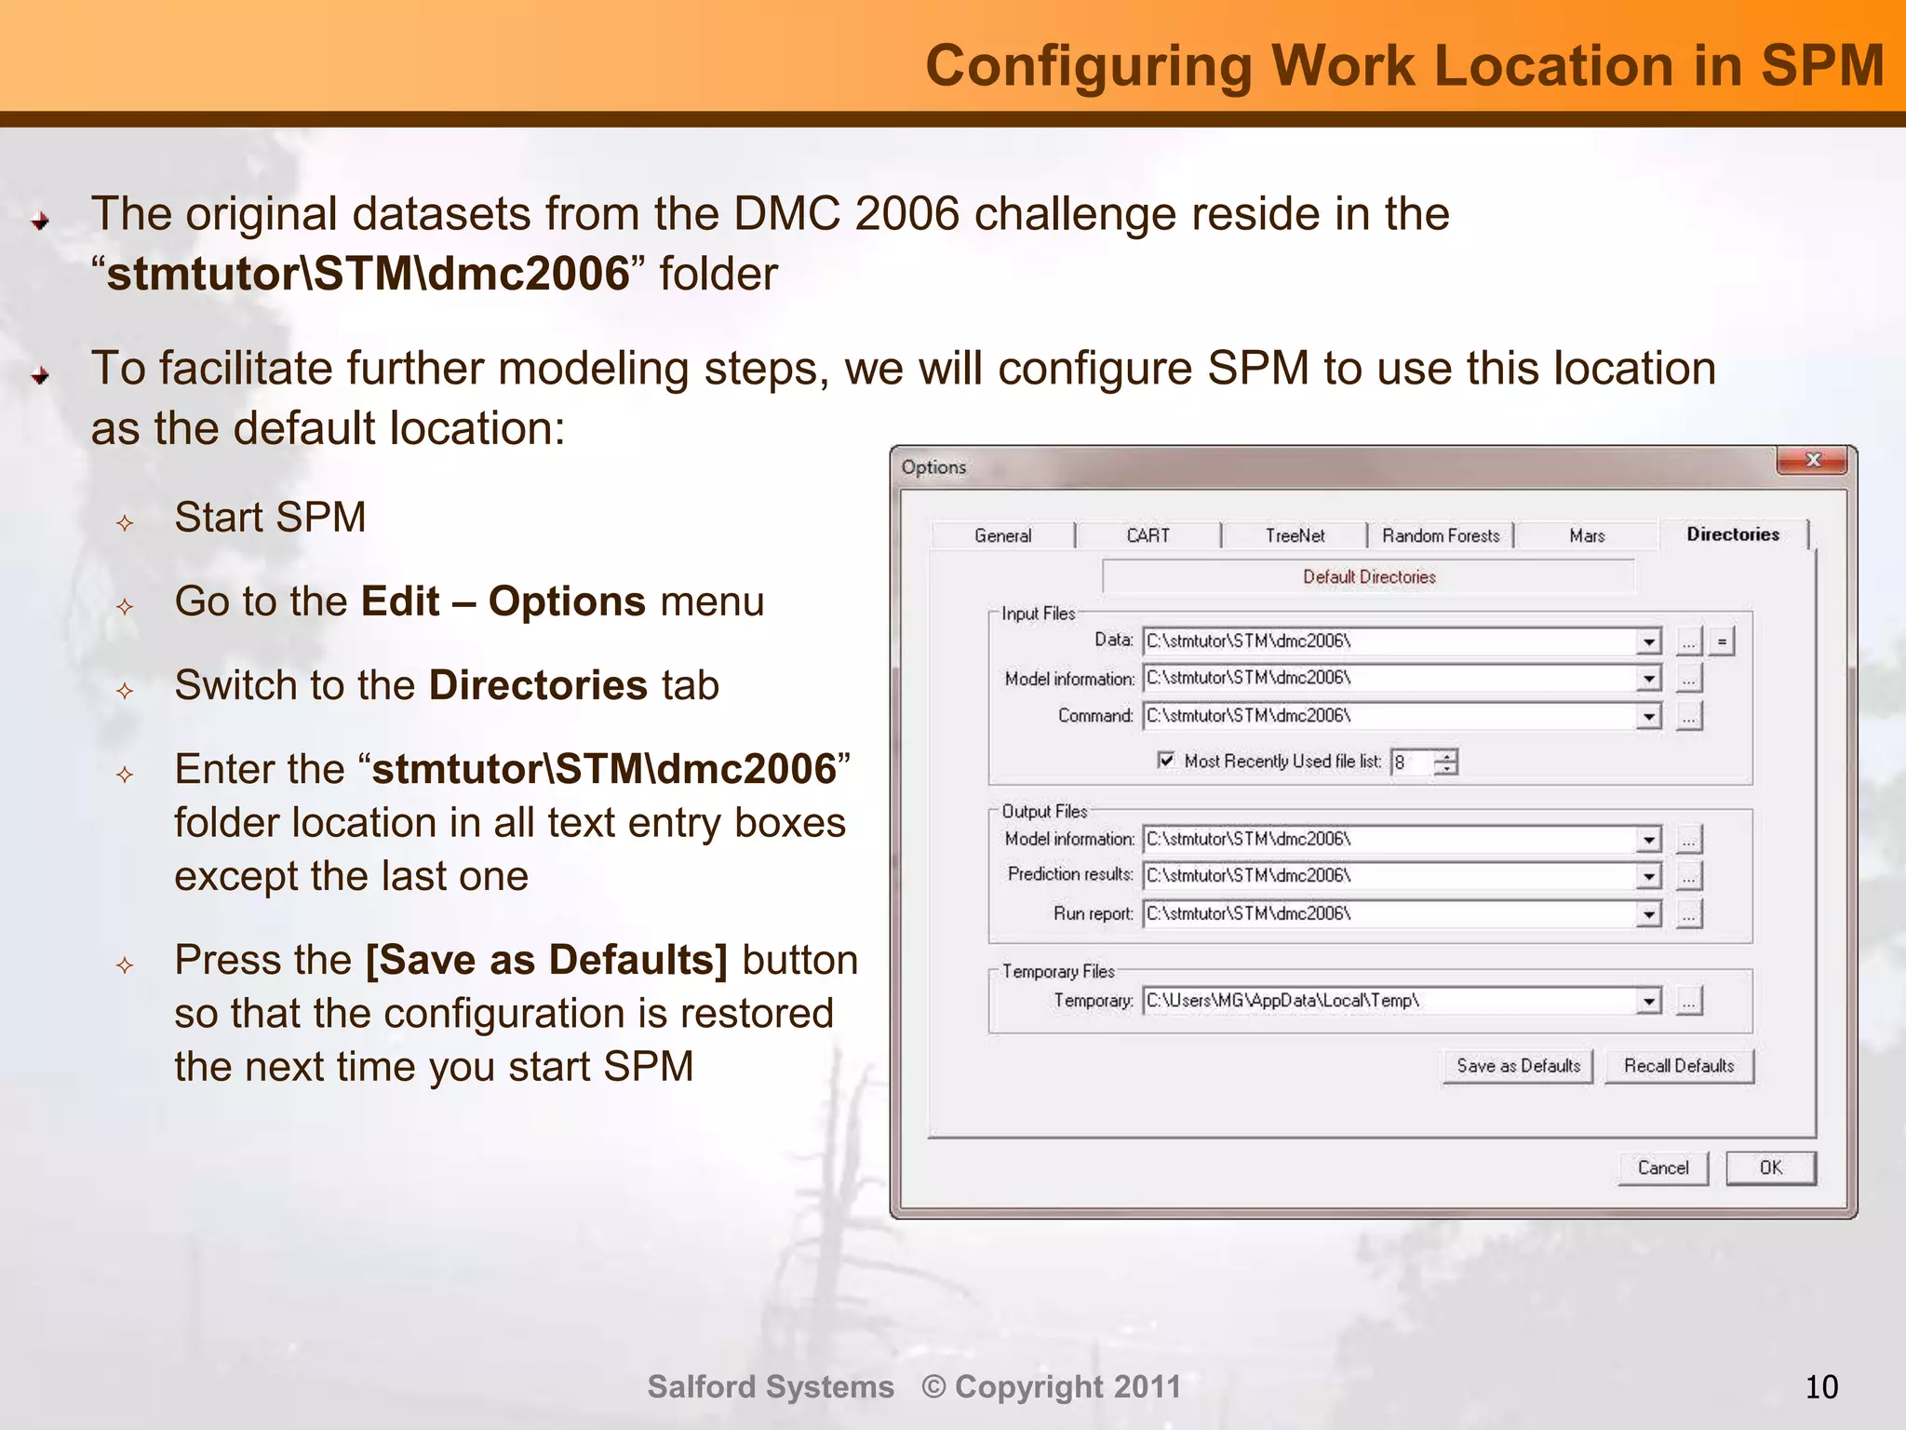Image resolution: width=1906 pixels, height=1430 pixels.
Task: Browse for the Command directory
Action: 1689,717
